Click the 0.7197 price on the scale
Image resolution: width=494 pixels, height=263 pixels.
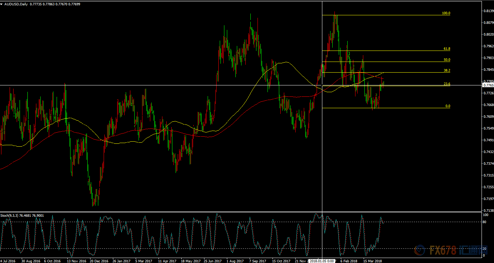point(488,199)
